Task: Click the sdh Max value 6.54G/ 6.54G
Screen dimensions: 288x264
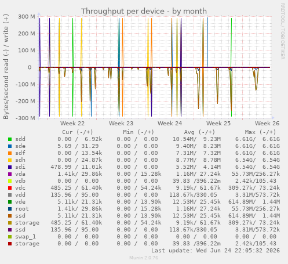Action: (257, 160)
